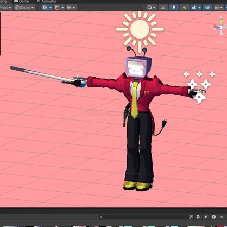Click the scene camera settings icon
Screen dimensions: 227x227
(217, 8)
